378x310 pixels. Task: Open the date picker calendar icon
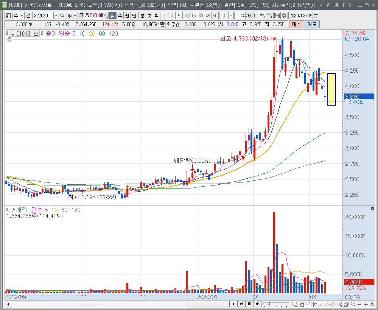[316, 16]
